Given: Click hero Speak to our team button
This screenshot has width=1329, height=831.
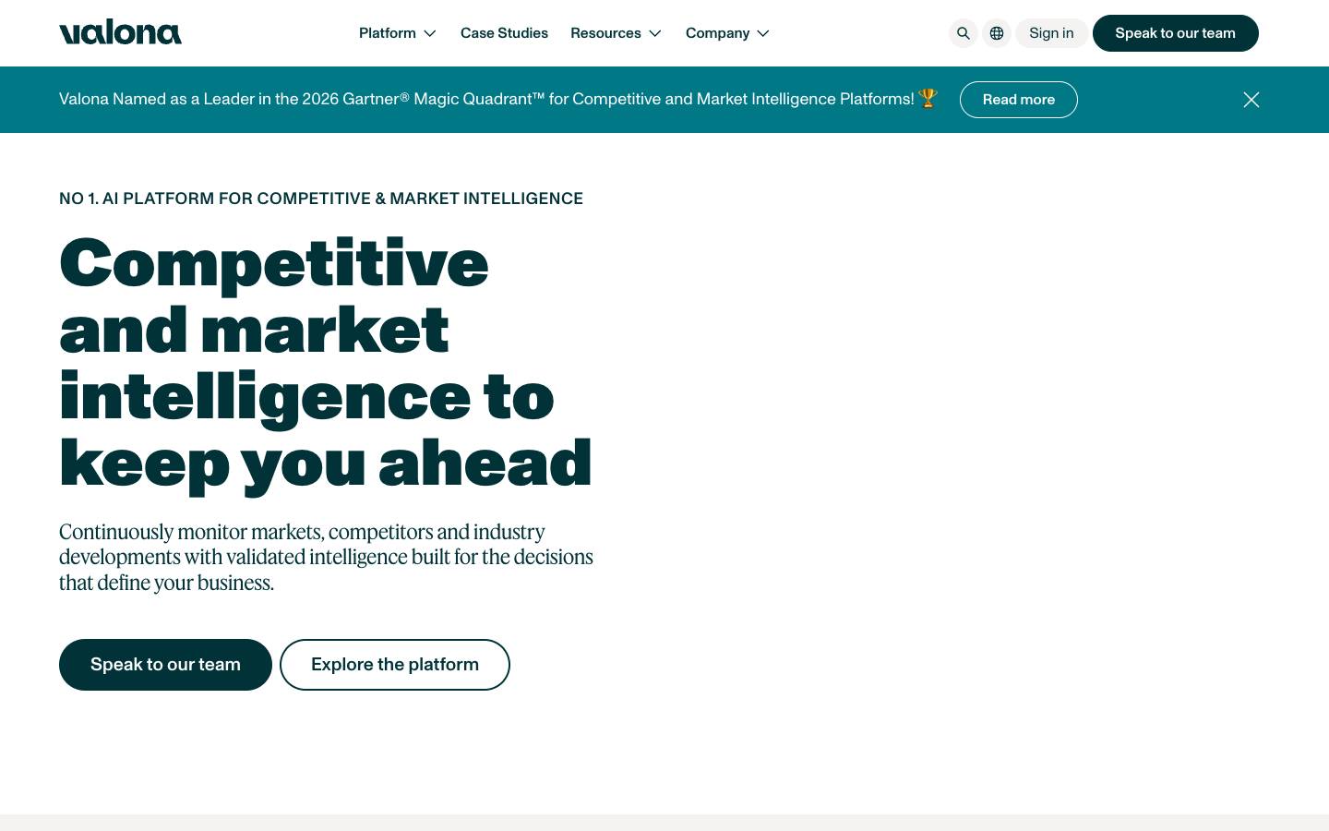Looking at the screenshot, I should pyautogui.click(x=165, y=665).
